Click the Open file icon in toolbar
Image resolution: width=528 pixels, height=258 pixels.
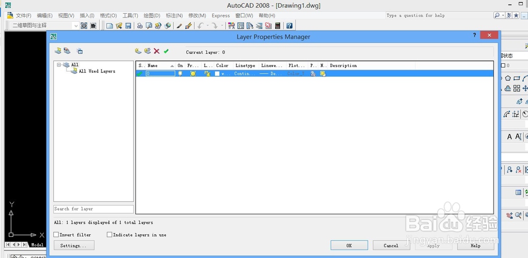click(119, 25)
